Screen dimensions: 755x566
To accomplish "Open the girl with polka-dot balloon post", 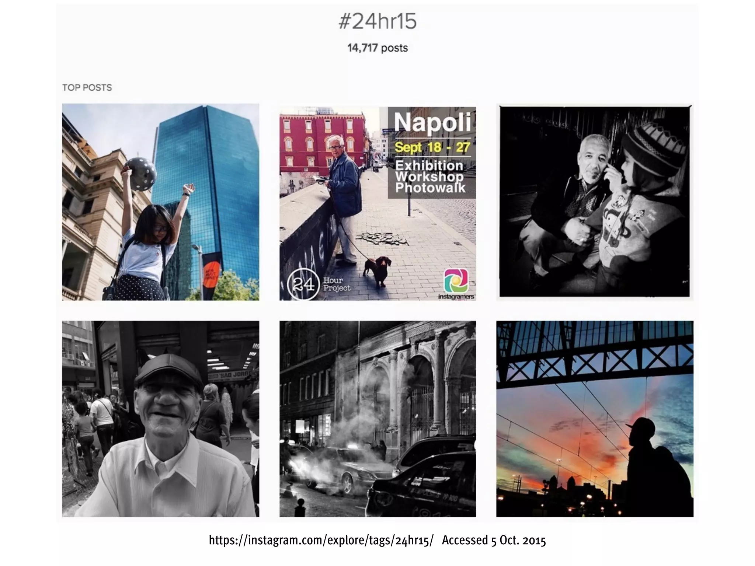I will [160, 202].
